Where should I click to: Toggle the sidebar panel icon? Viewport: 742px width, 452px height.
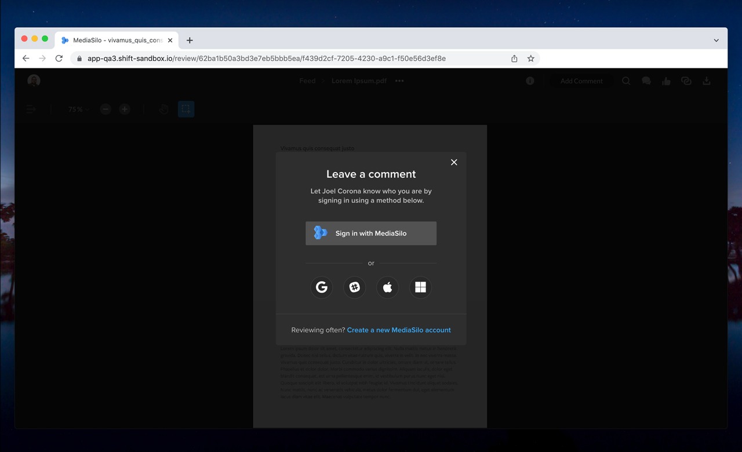[x=31, y=109]
